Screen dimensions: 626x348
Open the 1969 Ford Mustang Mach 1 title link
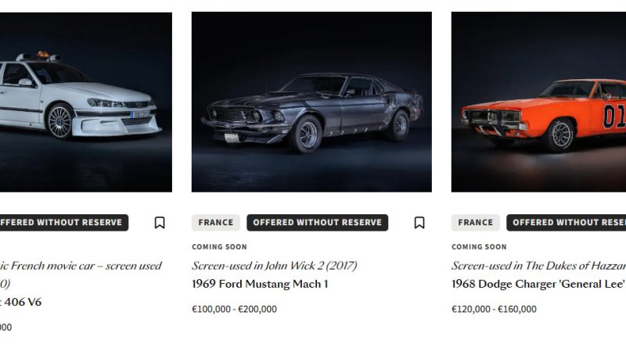pos(260,284)
